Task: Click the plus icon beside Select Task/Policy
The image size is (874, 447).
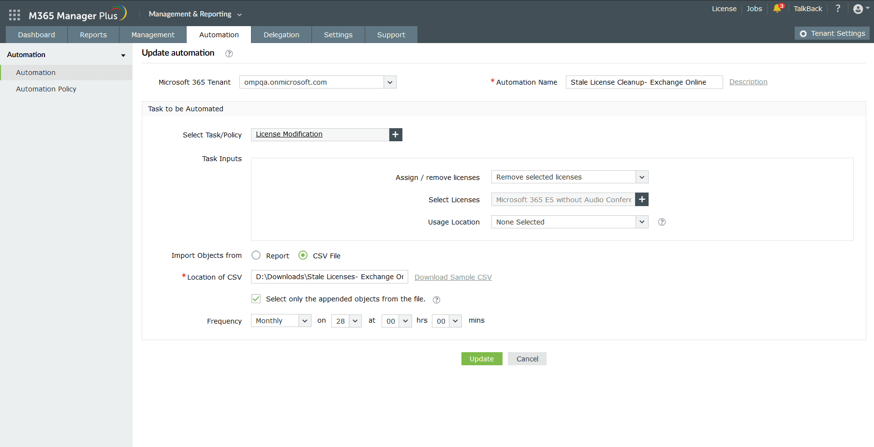Action: (396, 134)
